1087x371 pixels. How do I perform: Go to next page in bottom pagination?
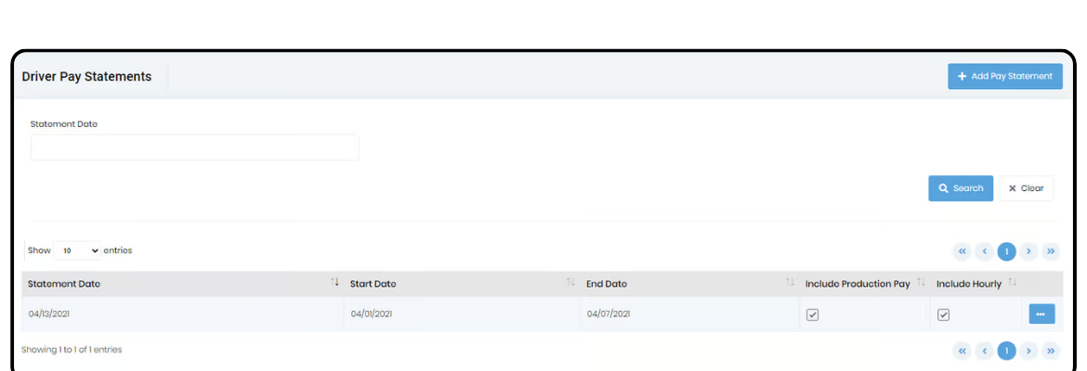1028,351
